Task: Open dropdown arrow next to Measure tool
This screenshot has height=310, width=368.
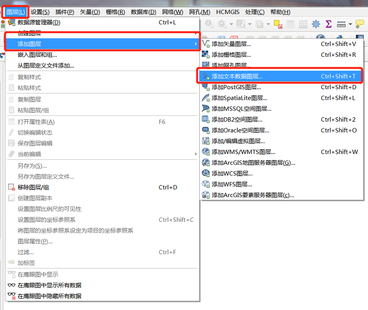Action: click(350, 24)
